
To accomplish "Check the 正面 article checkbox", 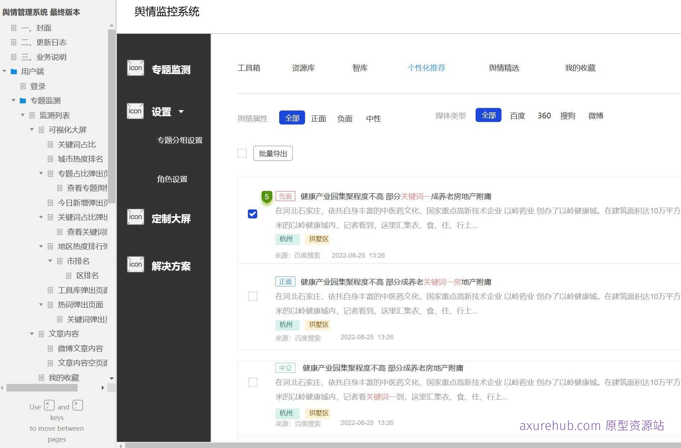I will [x=253, y=296].
